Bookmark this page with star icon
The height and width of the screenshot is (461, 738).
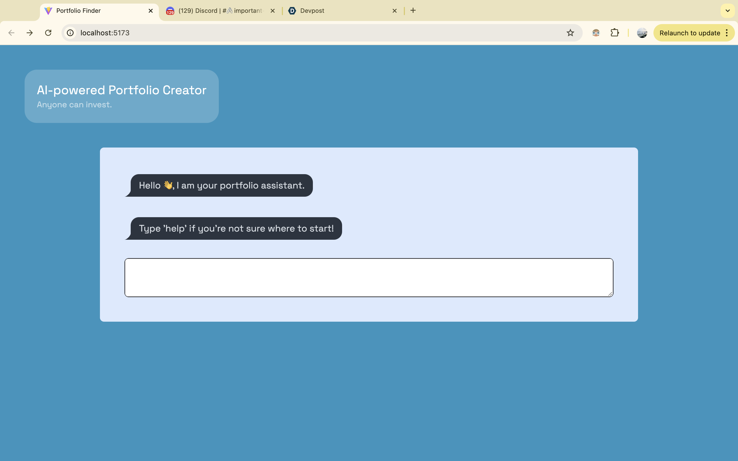(x=570, y=33)
